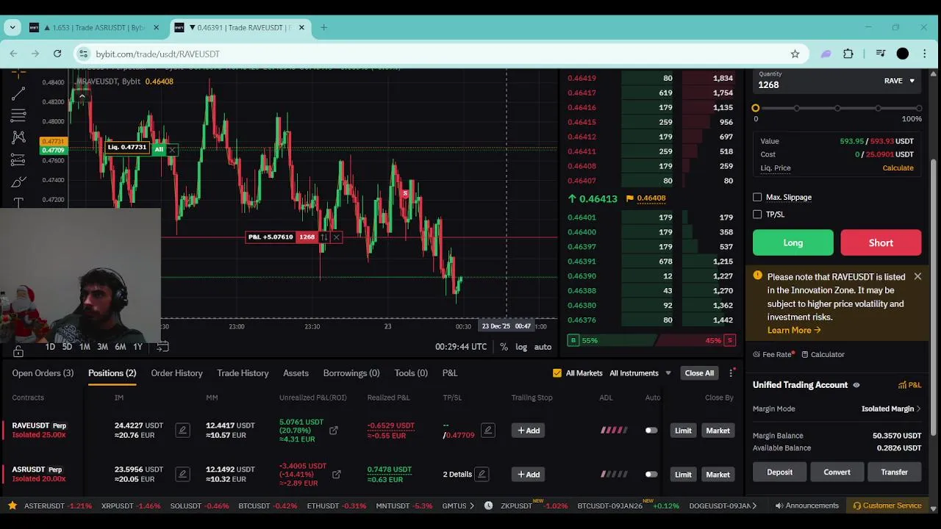Screen dimensions: 941x529
Task: Open Chrome three-dot menu
Action: pyautogui.click(x=925, y=54)
